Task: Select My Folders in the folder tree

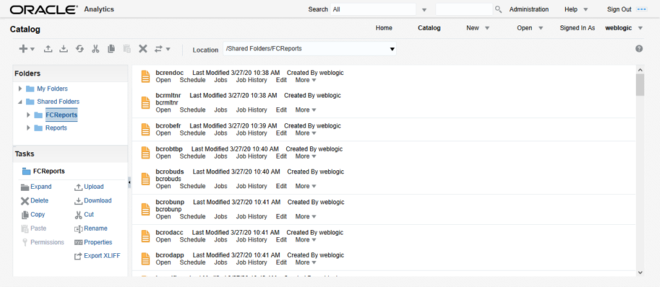Action: click(52, 89)
